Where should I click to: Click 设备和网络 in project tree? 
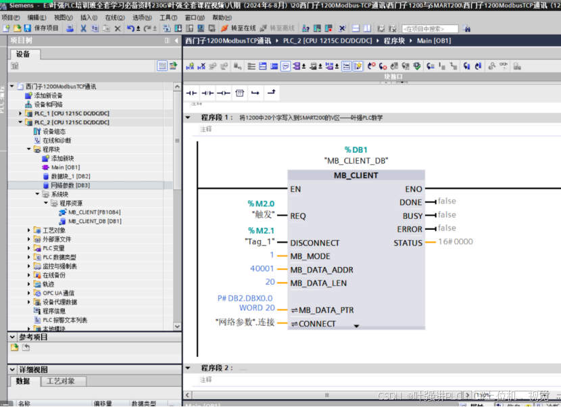(44, 105)
